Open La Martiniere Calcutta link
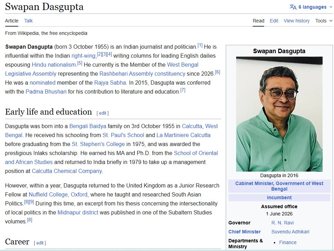Viewport: 334px width, 251px height. pyautogui.click(x=183, y=135)
